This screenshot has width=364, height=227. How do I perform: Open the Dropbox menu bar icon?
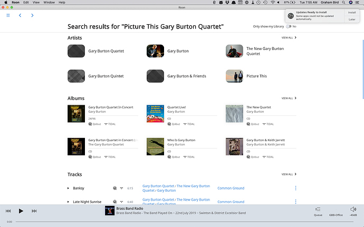227,2
